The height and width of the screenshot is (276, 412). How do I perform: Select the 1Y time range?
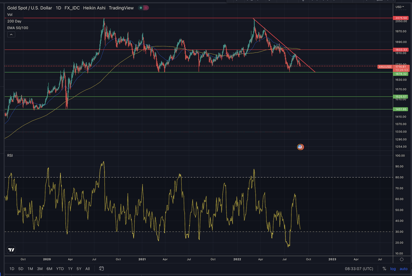(x=70, y=269)
